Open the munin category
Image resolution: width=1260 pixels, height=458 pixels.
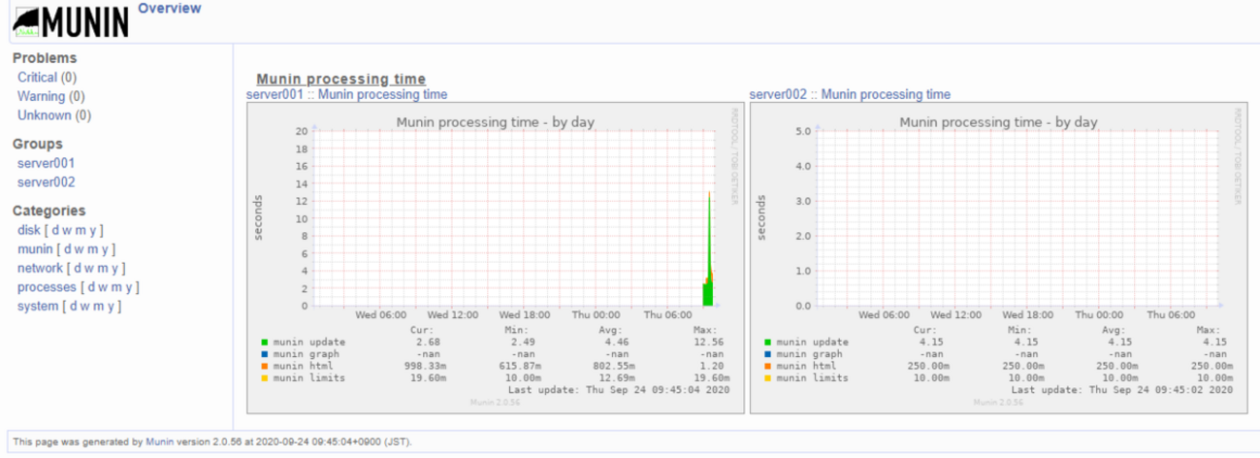point(34,249)
